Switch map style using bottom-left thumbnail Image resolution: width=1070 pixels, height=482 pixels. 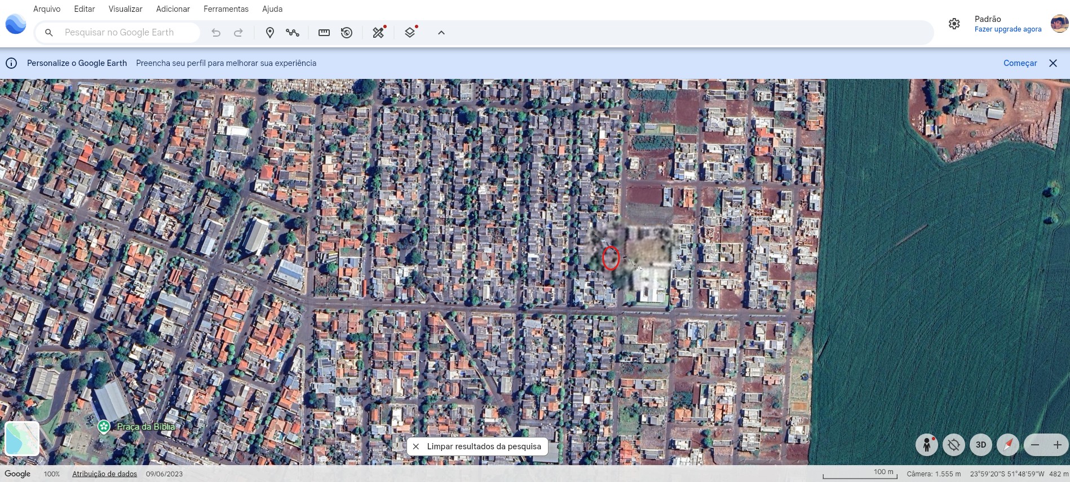coord(22,438)
